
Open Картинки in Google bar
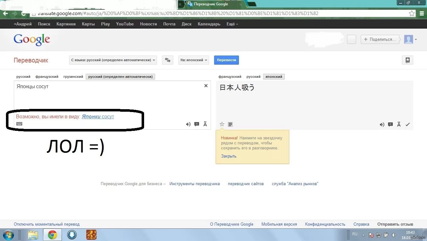(66, 24)
